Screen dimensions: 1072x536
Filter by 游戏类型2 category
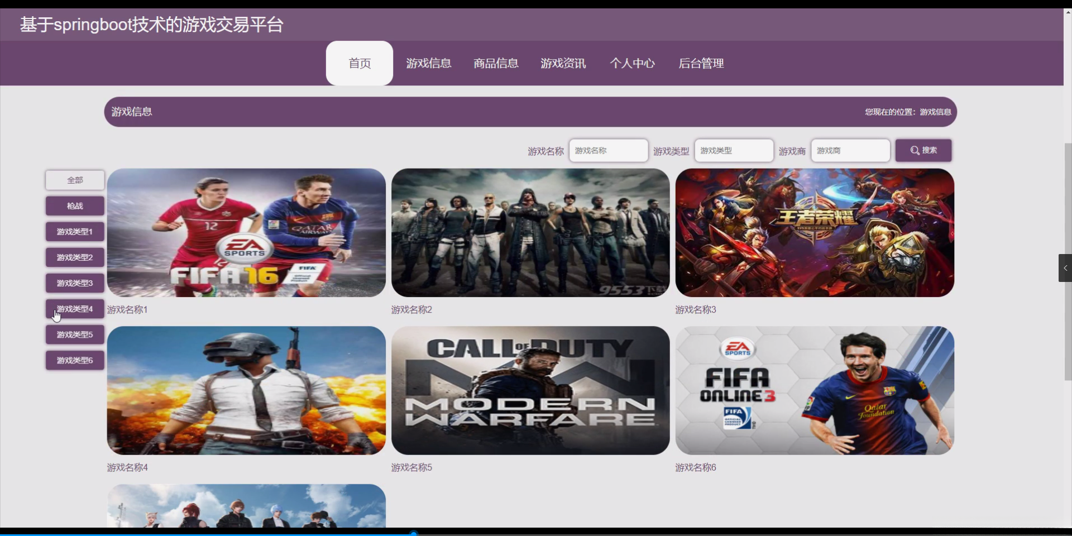click(75, 257)
